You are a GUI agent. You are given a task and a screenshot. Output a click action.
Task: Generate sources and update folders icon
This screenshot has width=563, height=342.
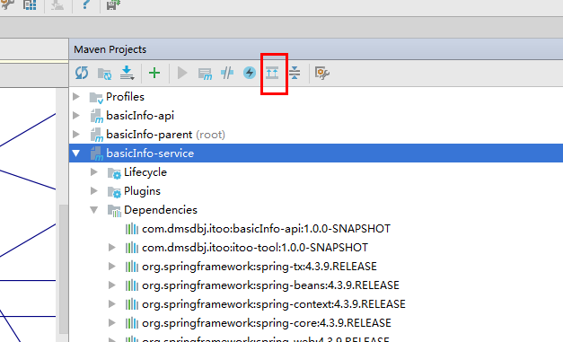(104, 74)
